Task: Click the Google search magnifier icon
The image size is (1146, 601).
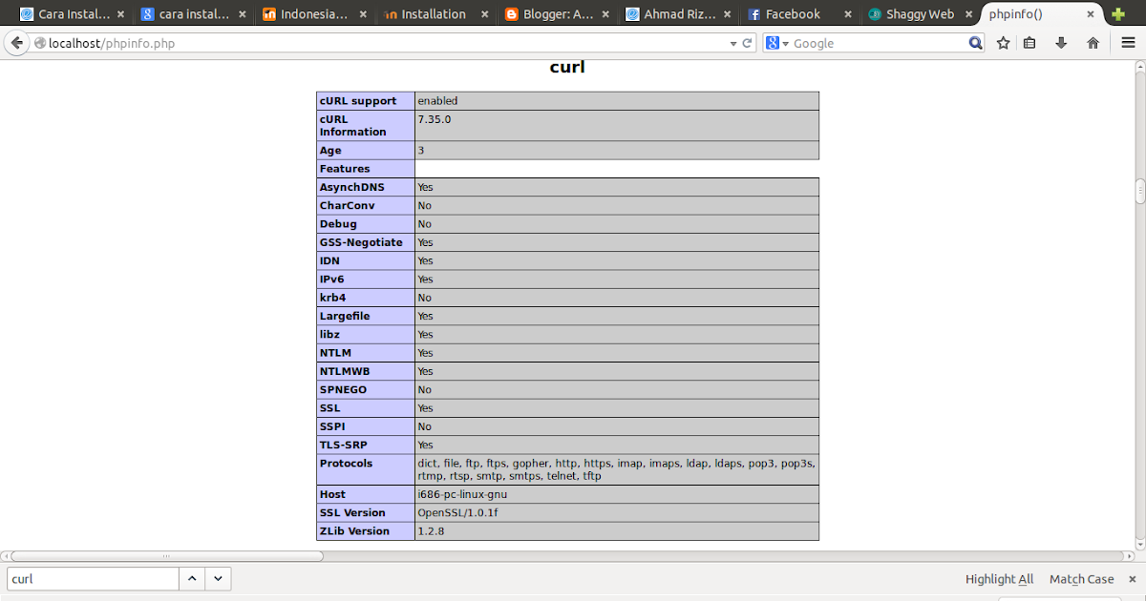Action: coord(975,42)
